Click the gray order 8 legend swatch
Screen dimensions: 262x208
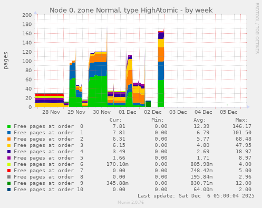(x=9, y=177)
